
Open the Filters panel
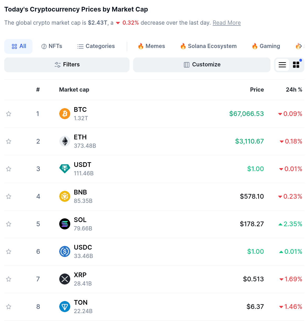pyautogui.click(x=67, y=65)
